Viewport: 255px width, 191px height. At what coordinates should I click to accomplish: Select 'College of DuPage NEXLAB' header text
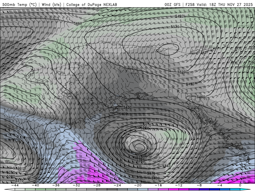pyautogui.click(x=91, y=4)
